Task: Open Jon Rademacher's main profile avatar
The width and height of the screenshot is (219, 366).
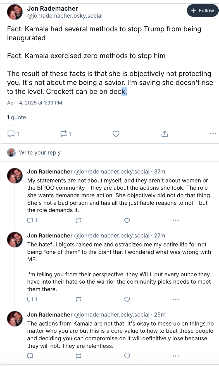Action: [15, 12]
